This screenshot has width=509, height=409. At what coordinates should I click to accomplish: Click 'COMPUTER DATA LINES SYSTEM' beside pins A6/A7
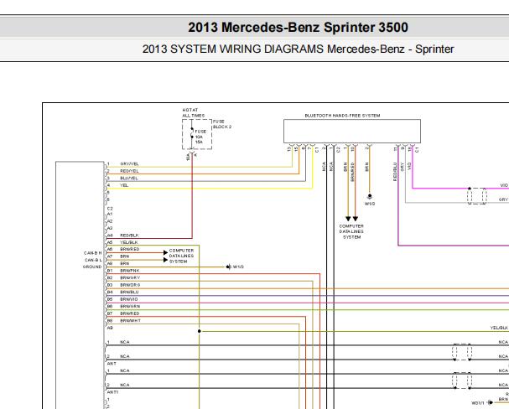coord(181,256)
